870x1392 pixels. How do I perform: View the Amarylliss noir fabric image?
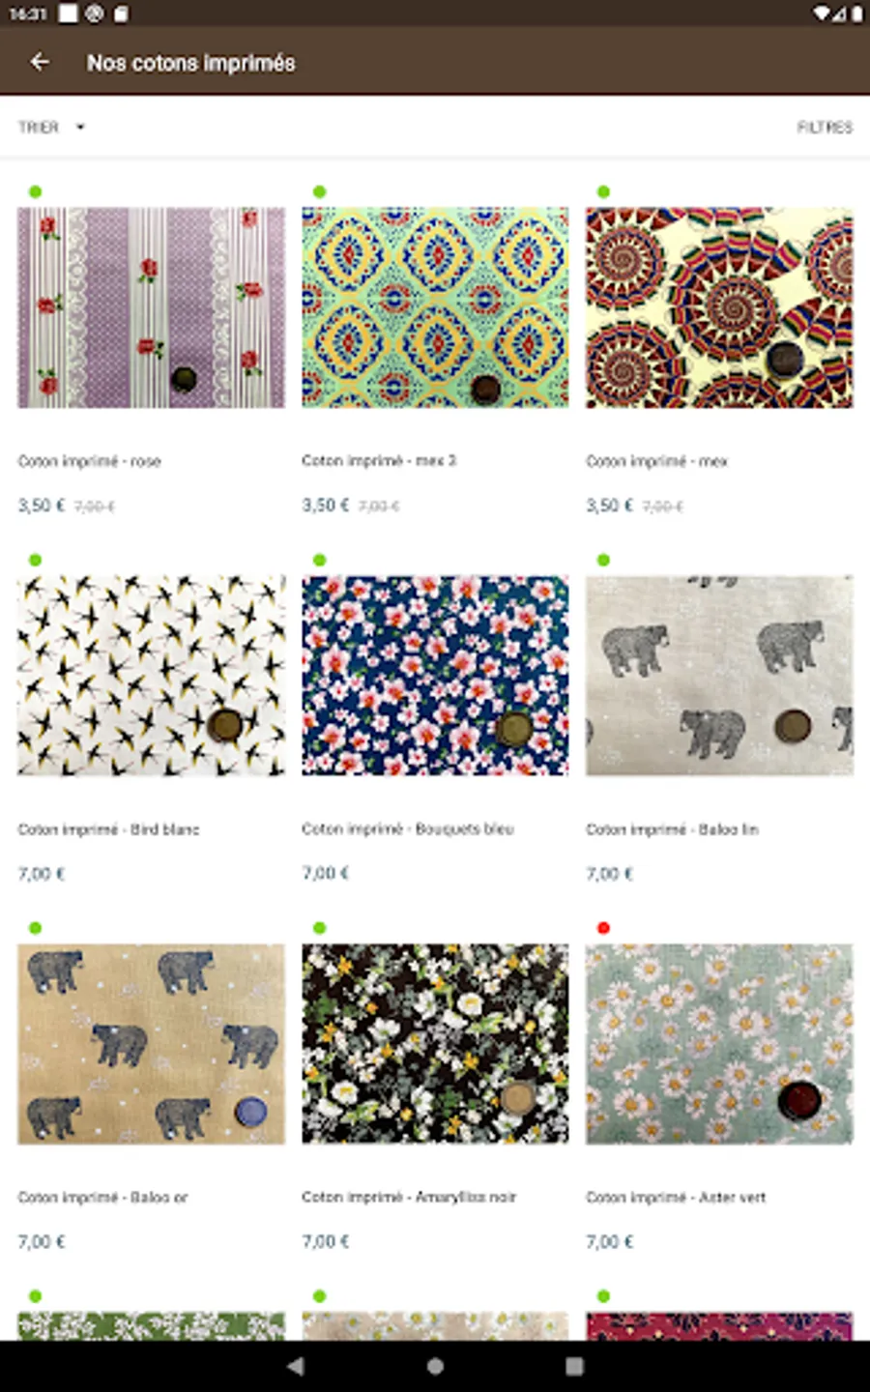coord(435,1044)
